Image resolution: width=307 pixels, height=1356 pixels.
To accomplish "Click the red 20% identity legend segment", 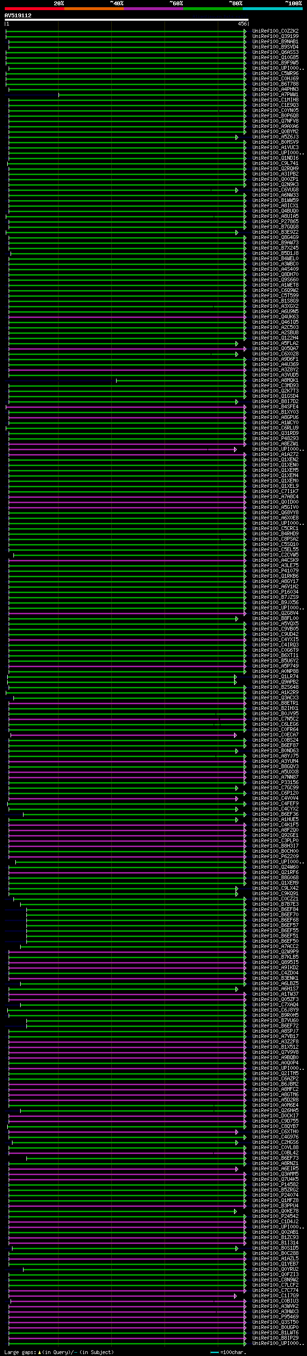I will (x=34, y=9).
